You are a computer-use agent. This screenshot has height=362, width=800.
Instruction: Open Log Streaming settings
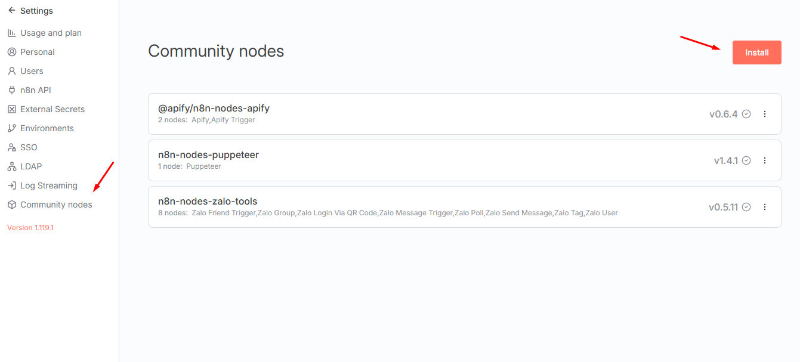click(x=48, y=185)
